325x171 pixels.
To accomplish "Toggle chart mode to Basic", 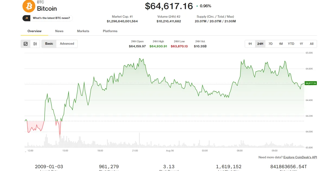I will click(x=49, y=44).
